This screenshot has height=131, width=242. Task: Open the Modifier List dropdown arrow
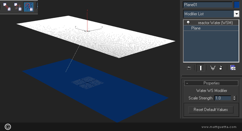[x=237, y=14]
